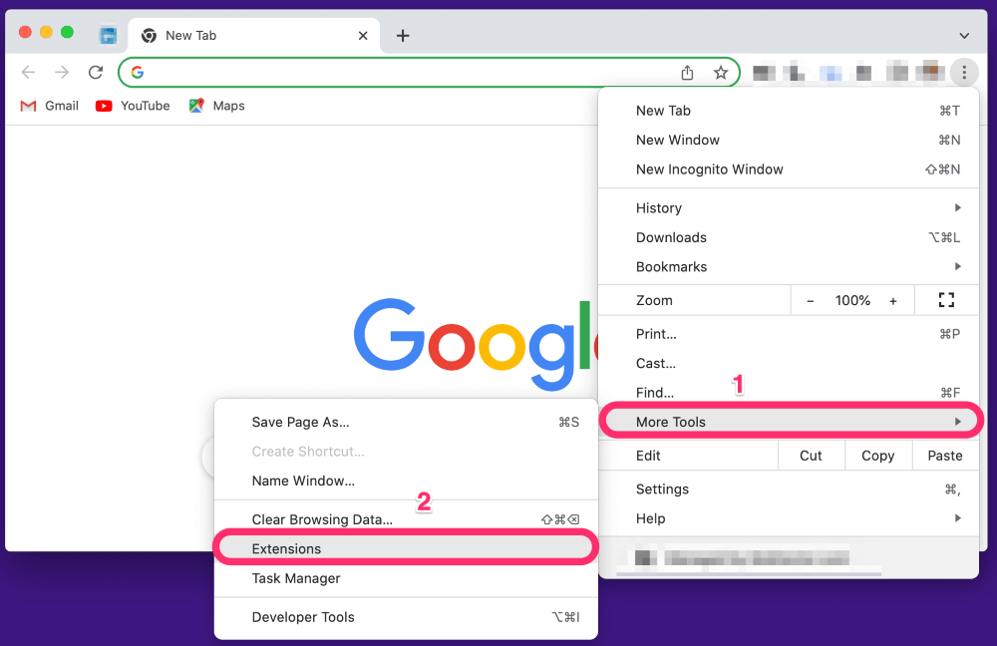Open Downloads from the menu
Image resolution: width=997 pixels, height=646 pixels.
(789, 237)
